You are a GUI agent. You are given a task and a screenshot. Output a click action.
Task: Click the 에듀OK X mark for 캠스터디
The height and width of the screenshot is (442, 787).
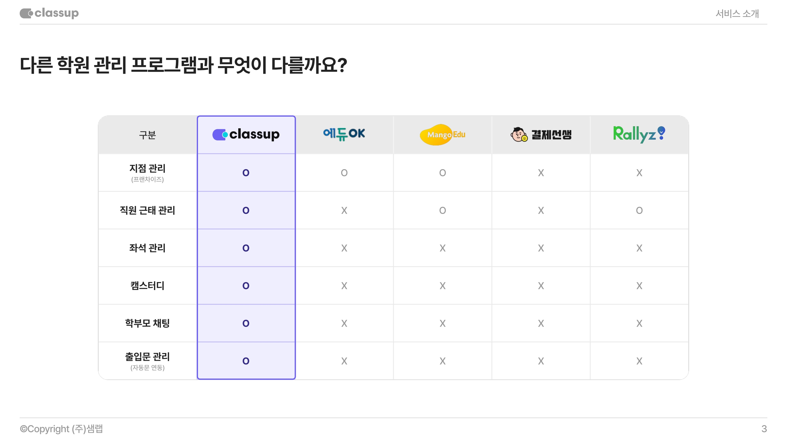click(x=344, y=286)
